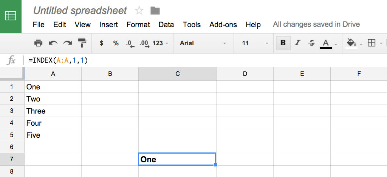Format as currency with dollar icon
This screenshot has width=387, height=177.
101,43
